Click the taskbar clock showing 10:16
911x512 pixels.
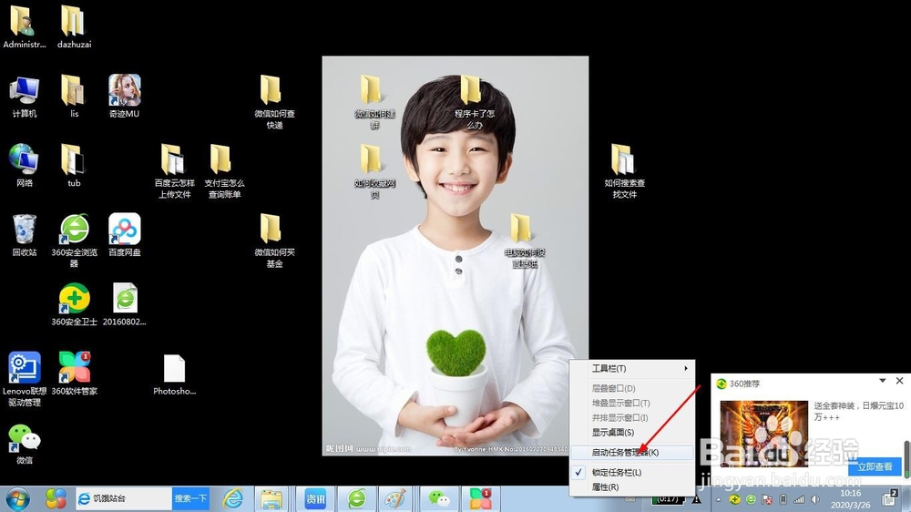click(850, 499)
